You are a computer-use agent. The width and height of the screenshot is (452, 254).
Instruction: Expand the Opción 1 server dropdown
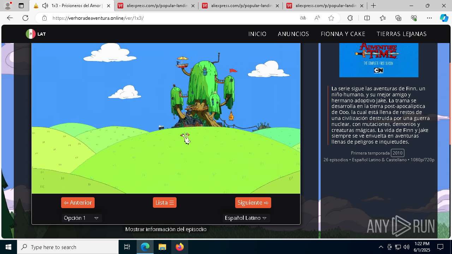tap(82, 218)
